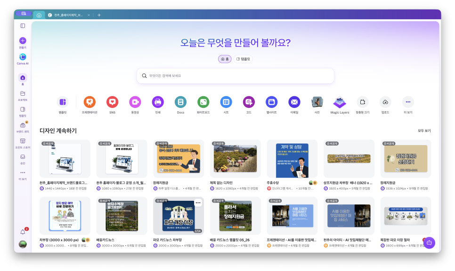The height and width of the screenshot is (271, 455).
Task: Click the 주휴수당 title text
Action: [272, 183]
